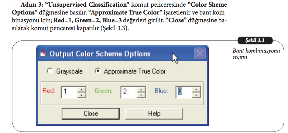Close the dialog with the title bar X
Viewport: 288px width, 133px height.
pos(200,54)
